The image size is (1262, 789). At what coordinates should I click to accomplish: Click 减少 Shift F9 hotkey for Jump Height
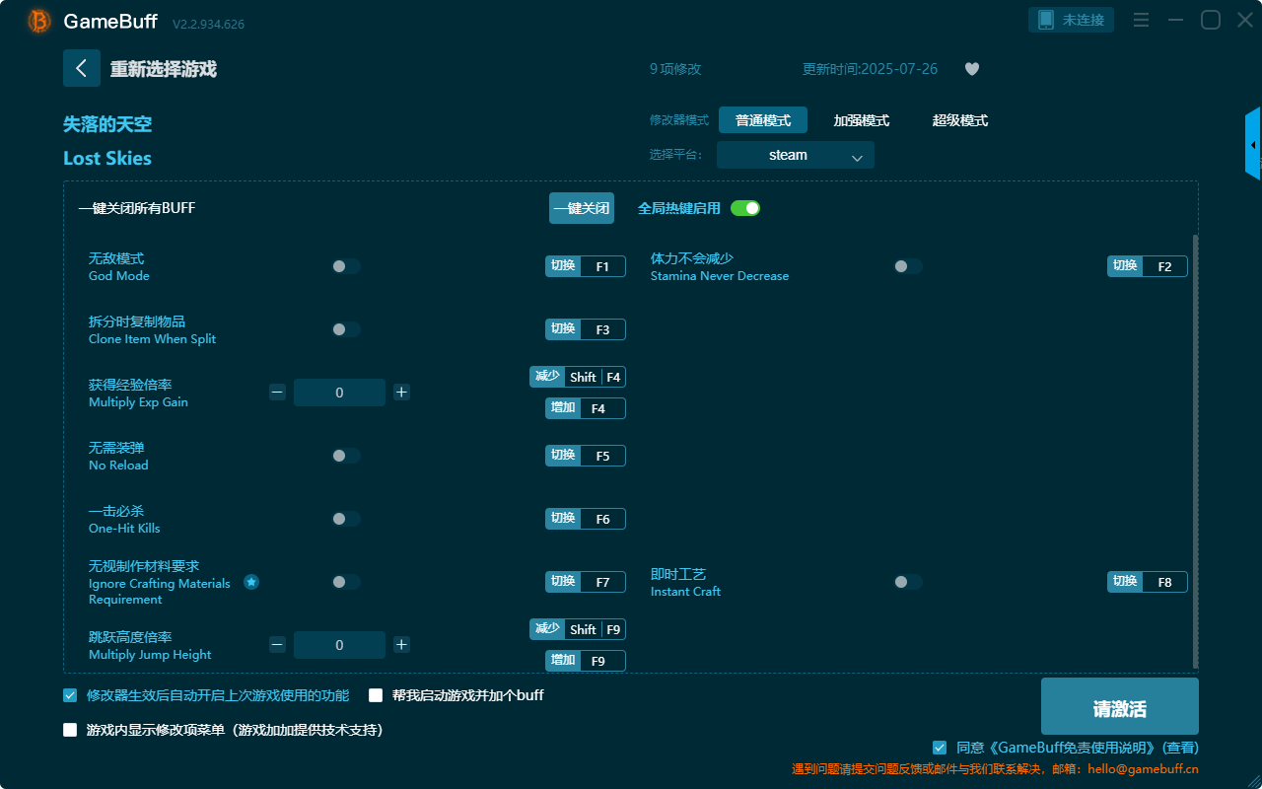click(x=578, y=629)
